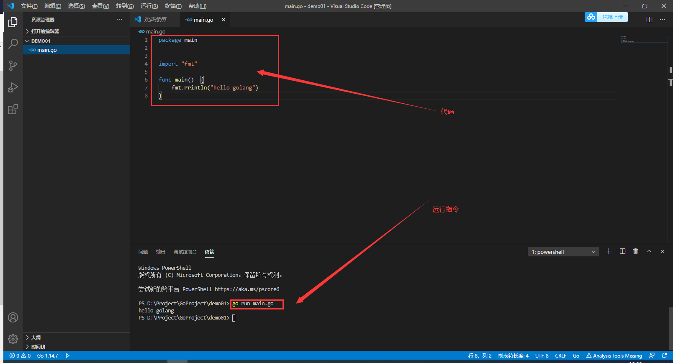
Task: Select main.go in the file explorer
Action: pos(47,50)
